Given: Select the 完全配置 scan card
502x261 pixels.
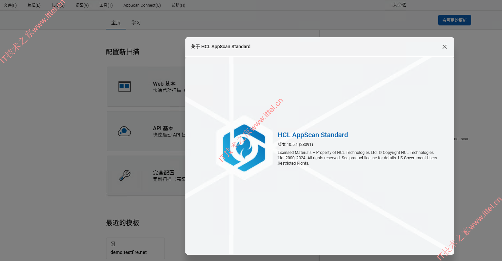Looking at the screenshot, I should pyautogui.click(x=146, y=176).
